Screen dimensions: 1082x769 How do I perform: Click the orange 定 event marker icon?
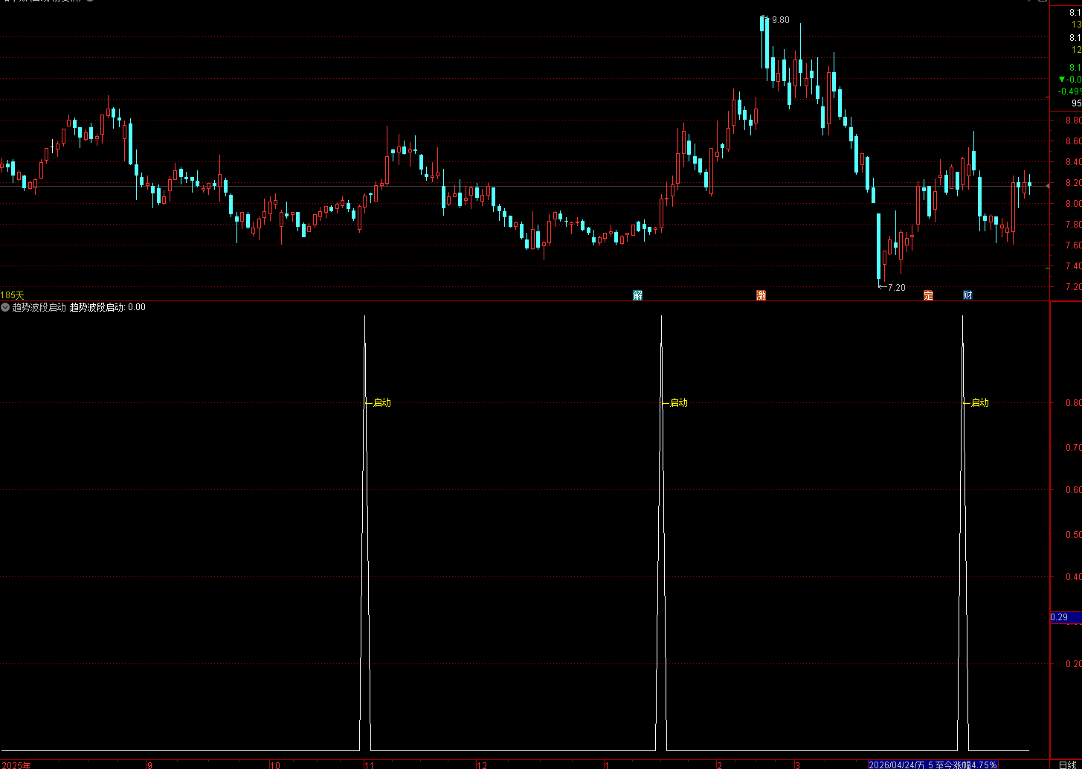928,295
